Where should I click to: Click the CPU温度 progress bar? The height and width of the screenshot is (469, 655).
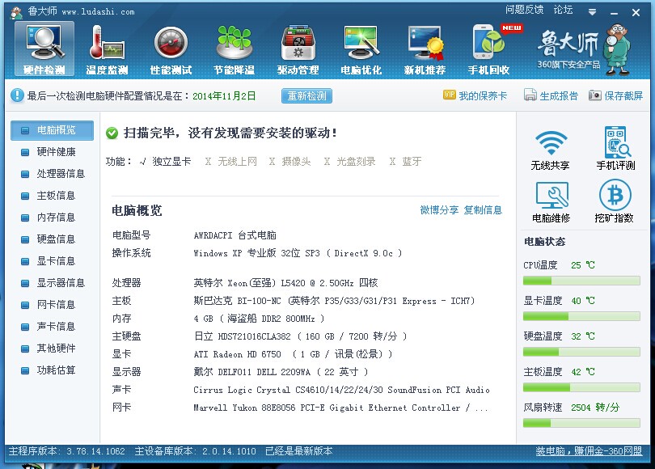point(581,281)
